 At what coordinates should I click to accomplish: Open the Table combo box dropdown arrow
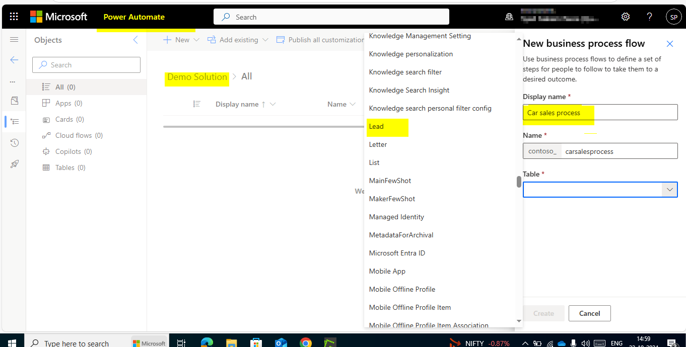point(670,190)
